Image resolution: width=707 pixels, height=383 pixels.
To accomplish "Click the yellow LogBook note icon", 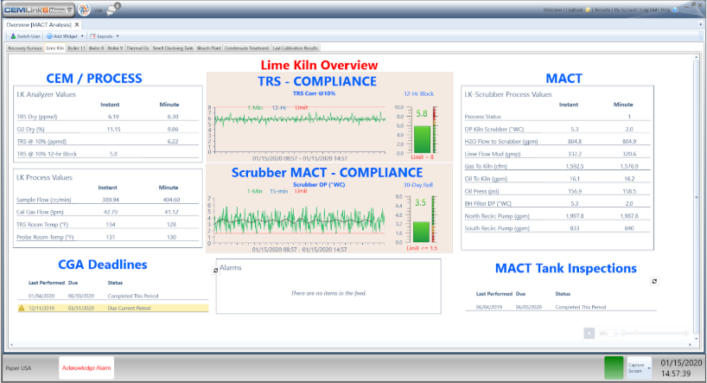I will (x=588, y=10).
